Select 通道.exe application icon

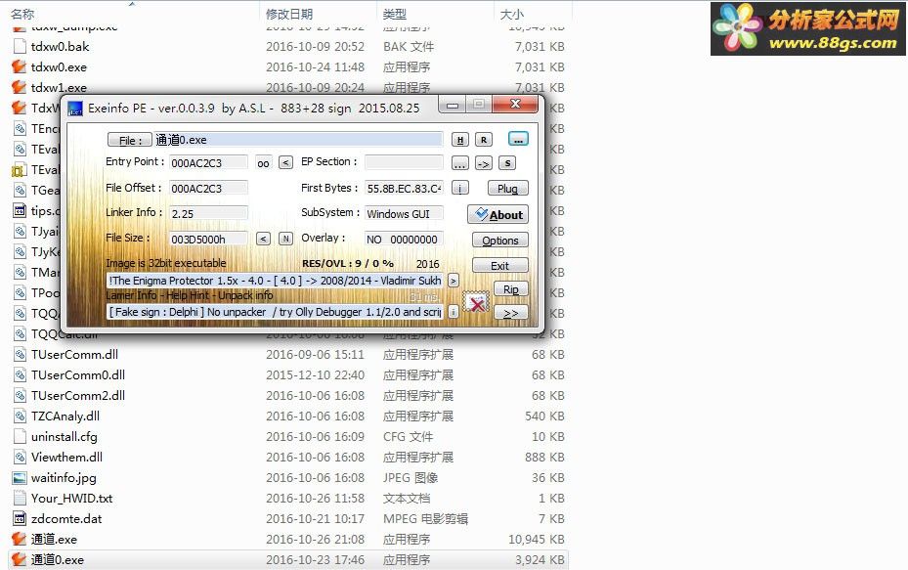pos(20,539)
